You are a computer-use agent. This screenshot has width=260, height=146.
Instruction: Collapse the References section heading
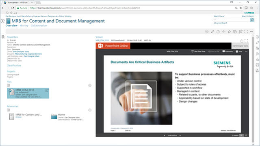click(13, 106)
